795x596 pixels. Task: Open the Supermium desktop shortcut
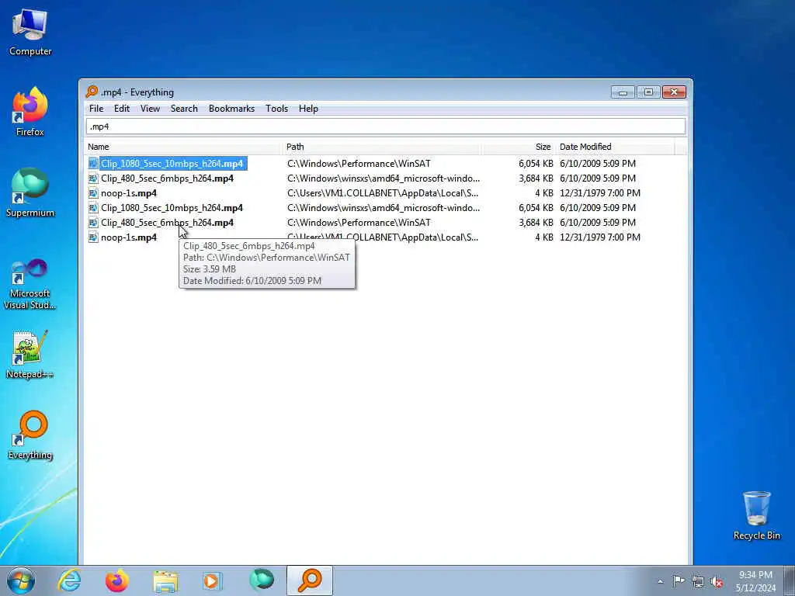[30, 192]
